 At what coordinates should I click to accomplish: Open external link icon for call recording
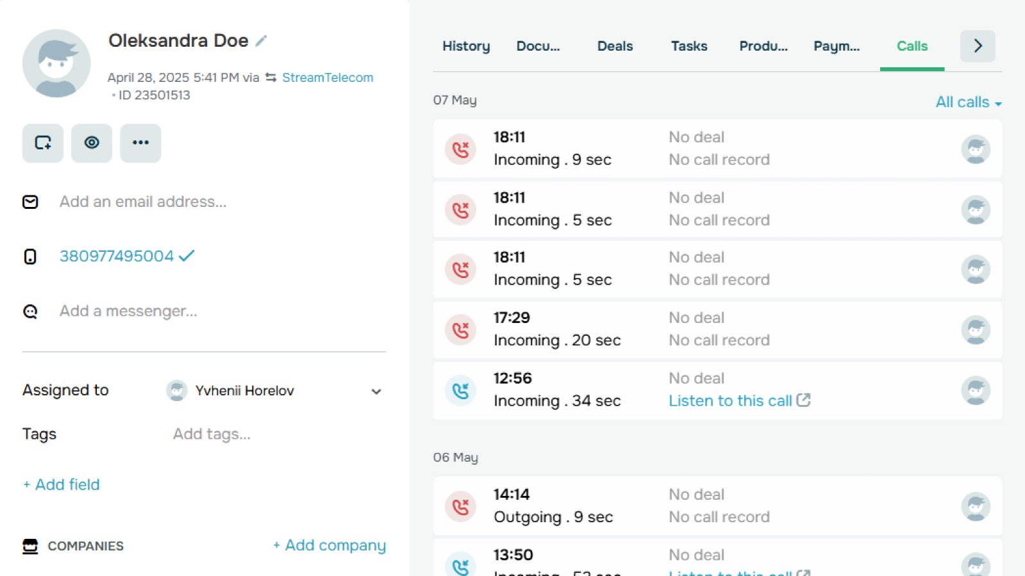click(x=803, y=400)
